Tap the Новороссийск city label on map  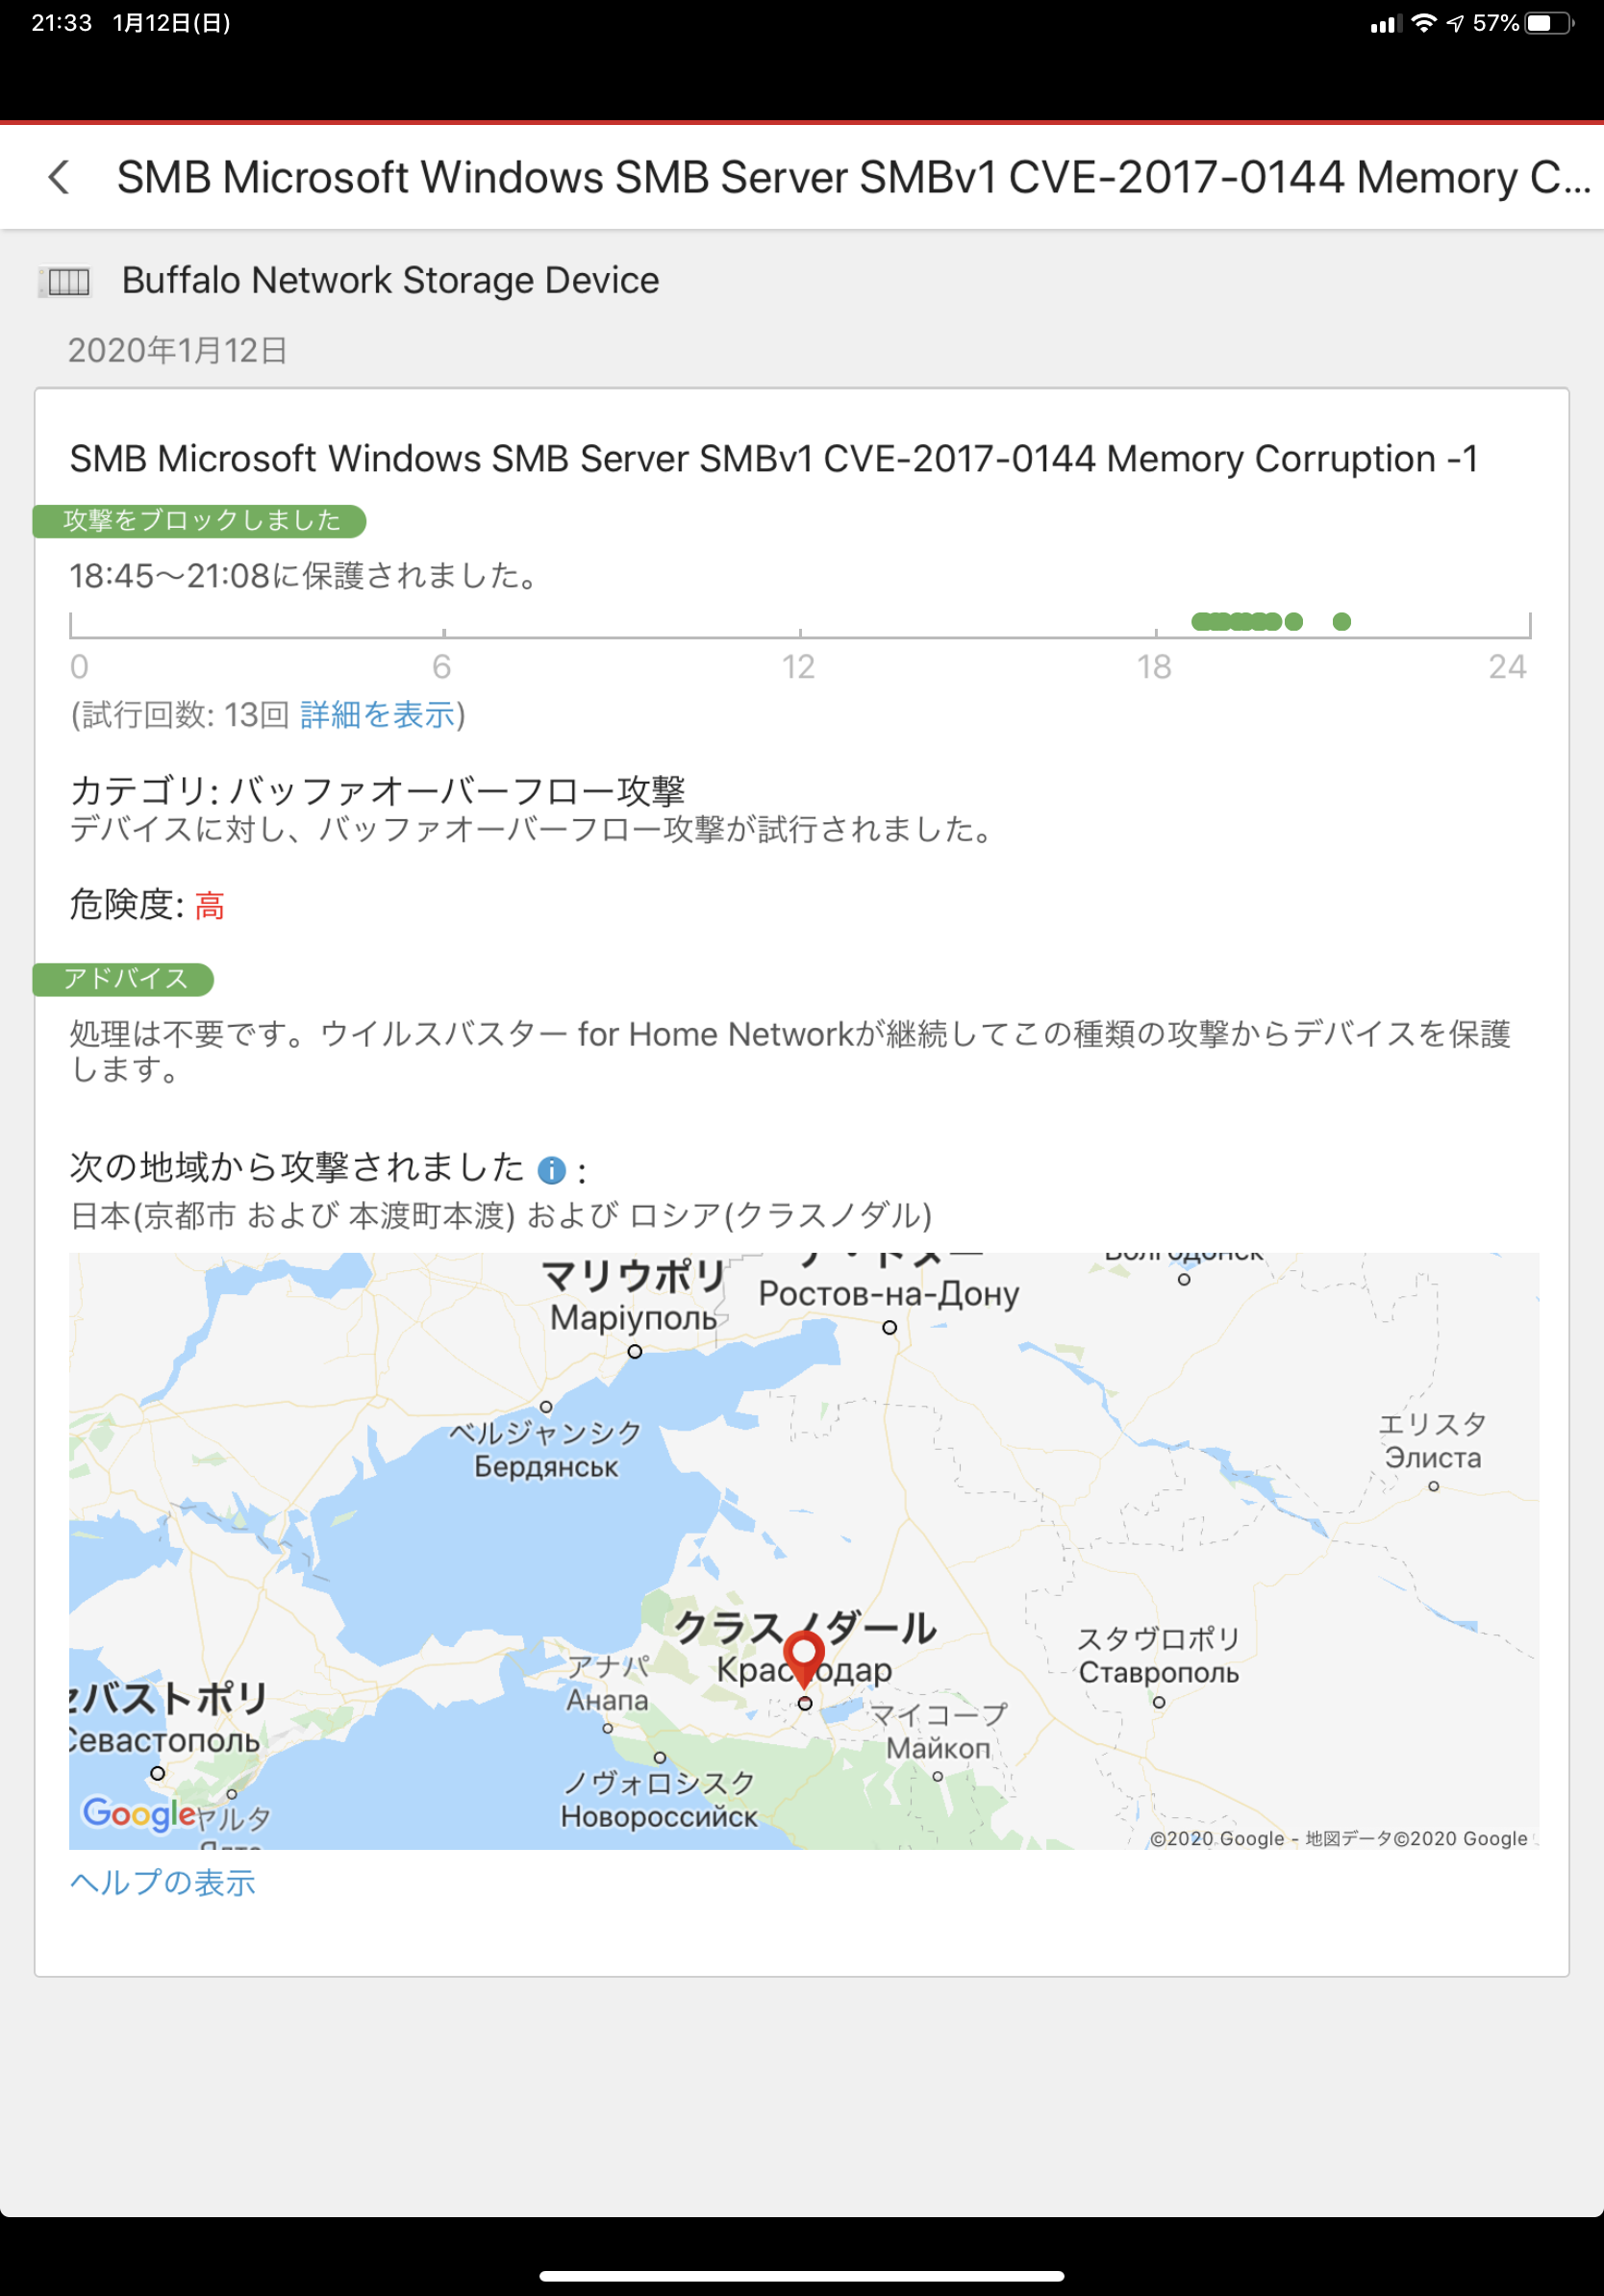[x=659, y=1817]
